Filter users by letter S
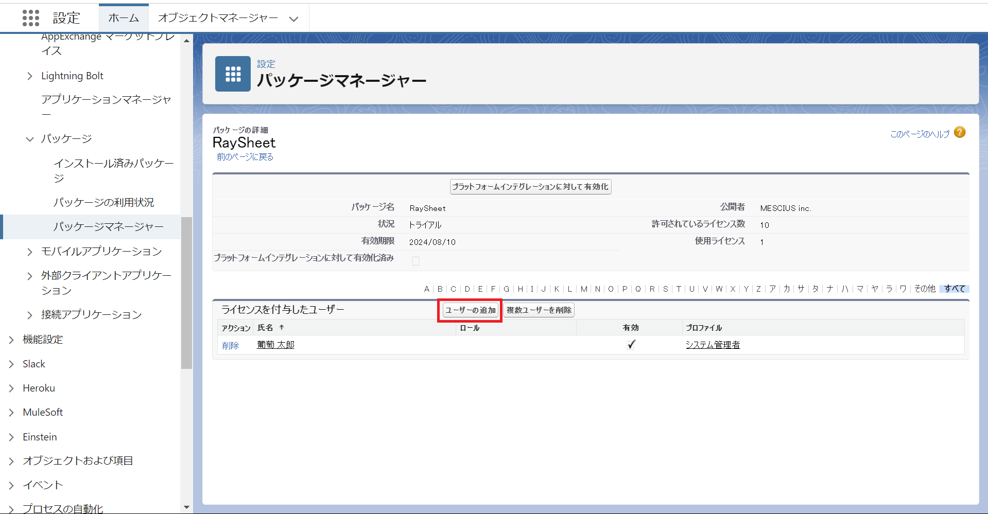This screenshot has width=988, height=514. [x=665, y=289]
